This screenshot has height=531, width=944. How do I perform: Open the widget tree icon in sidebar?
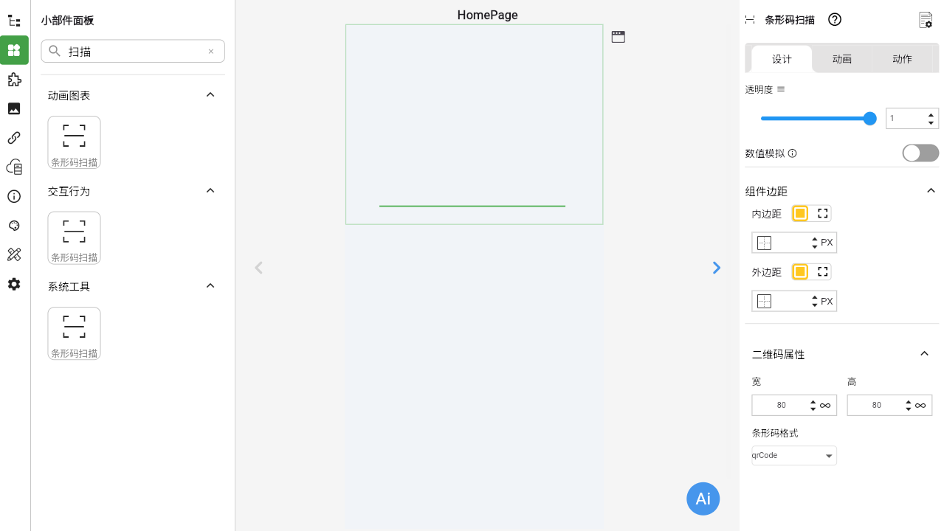coord(14,21)
